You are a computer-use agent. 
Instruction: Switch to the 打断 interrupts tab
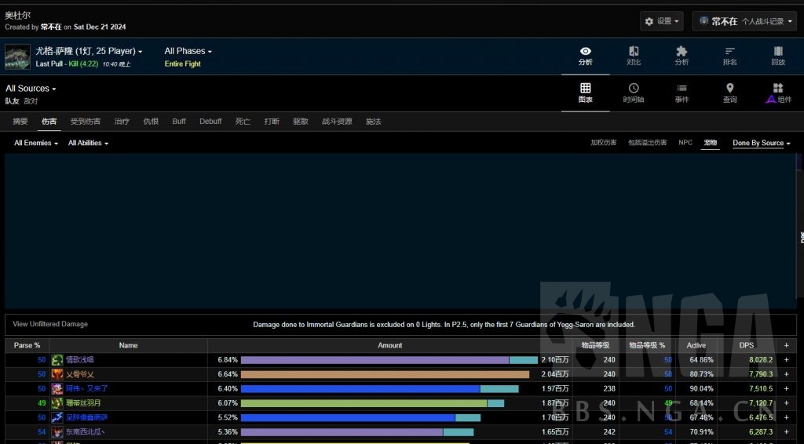272,122
